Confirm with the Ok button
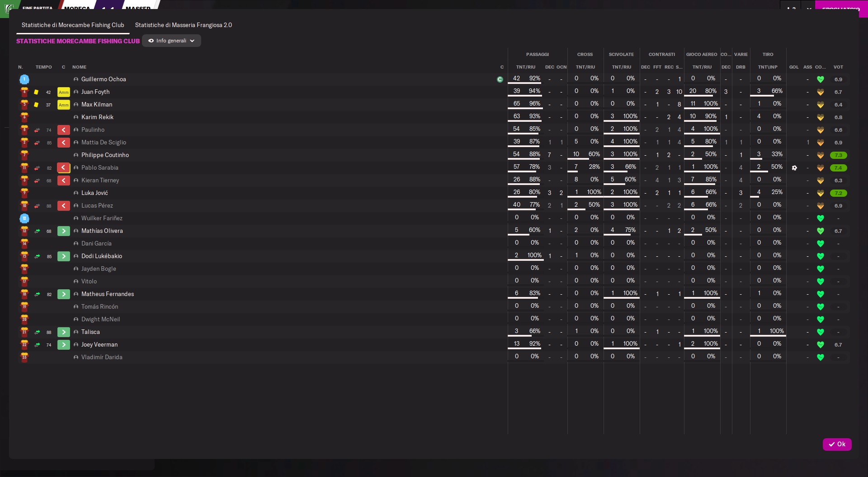868x477 pixels. pyautogui.click(x=837, y=445)
